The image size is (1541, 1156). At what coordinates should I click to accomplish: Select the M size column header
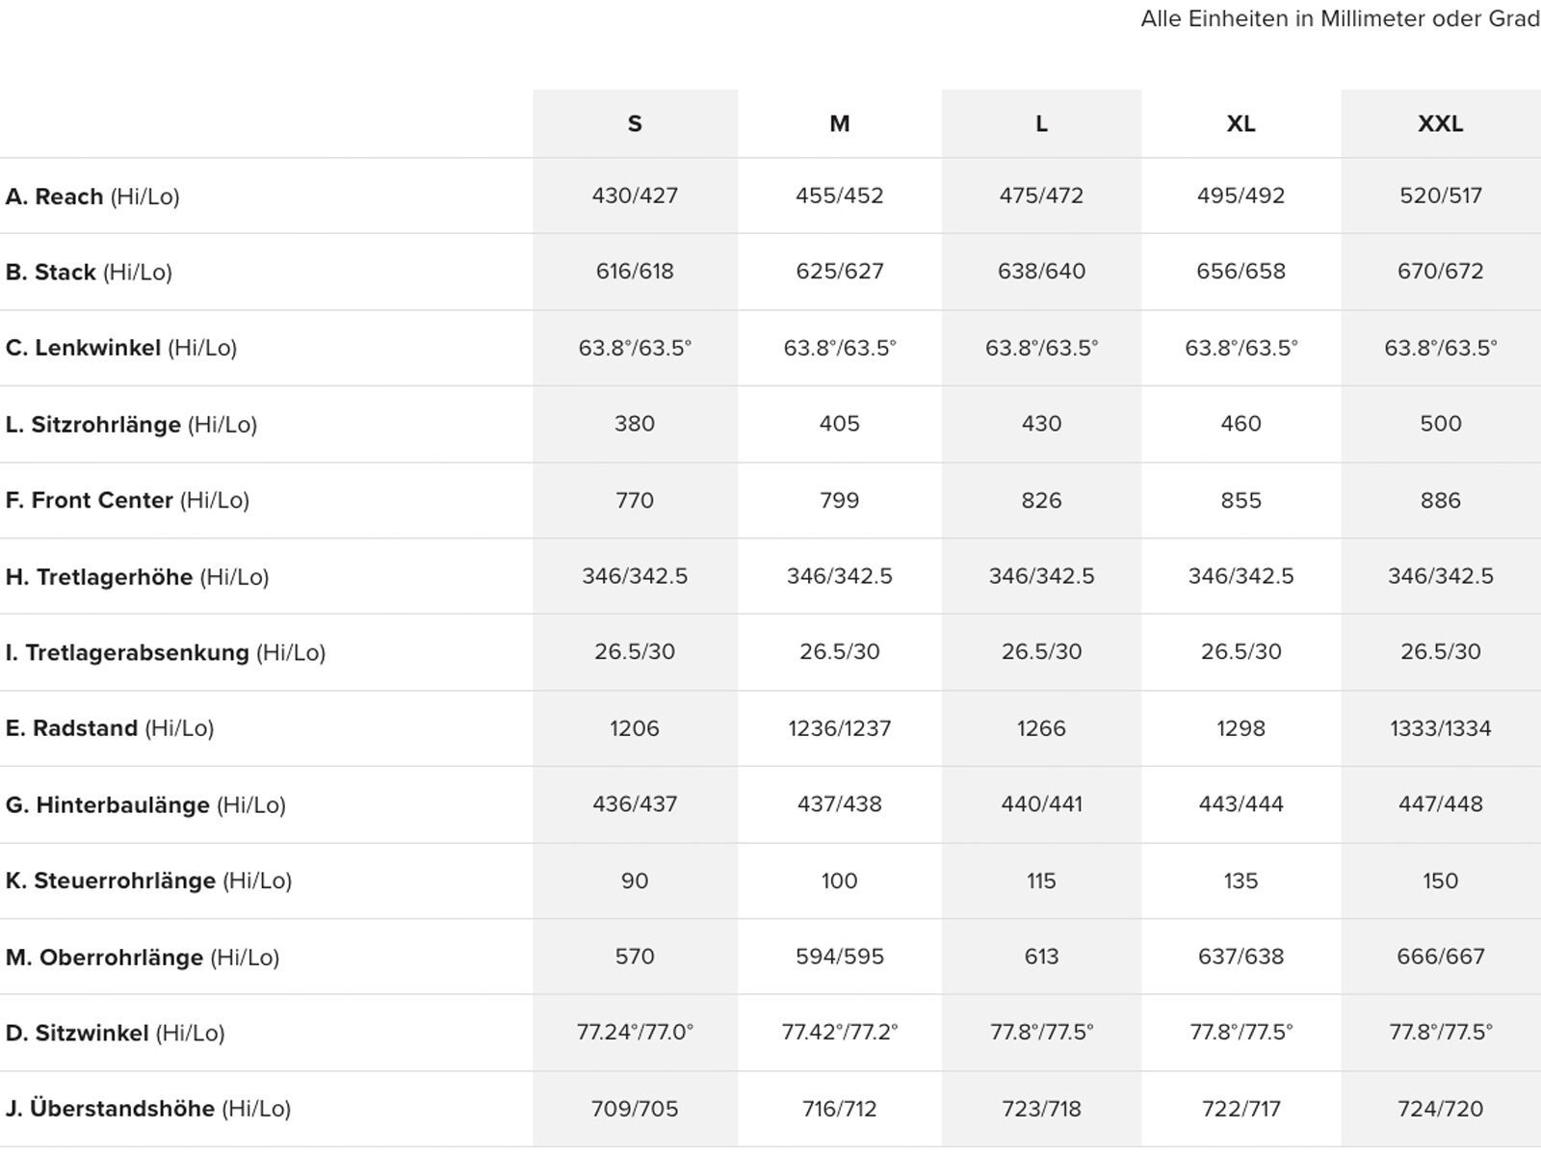(839, 124)
